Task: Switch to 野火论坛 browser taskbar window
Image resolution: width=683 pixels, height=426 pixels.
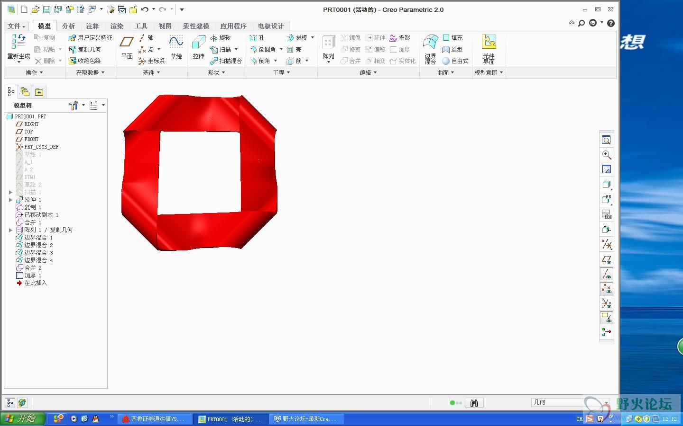Action: pyautogui.click(x=306, y=419)
